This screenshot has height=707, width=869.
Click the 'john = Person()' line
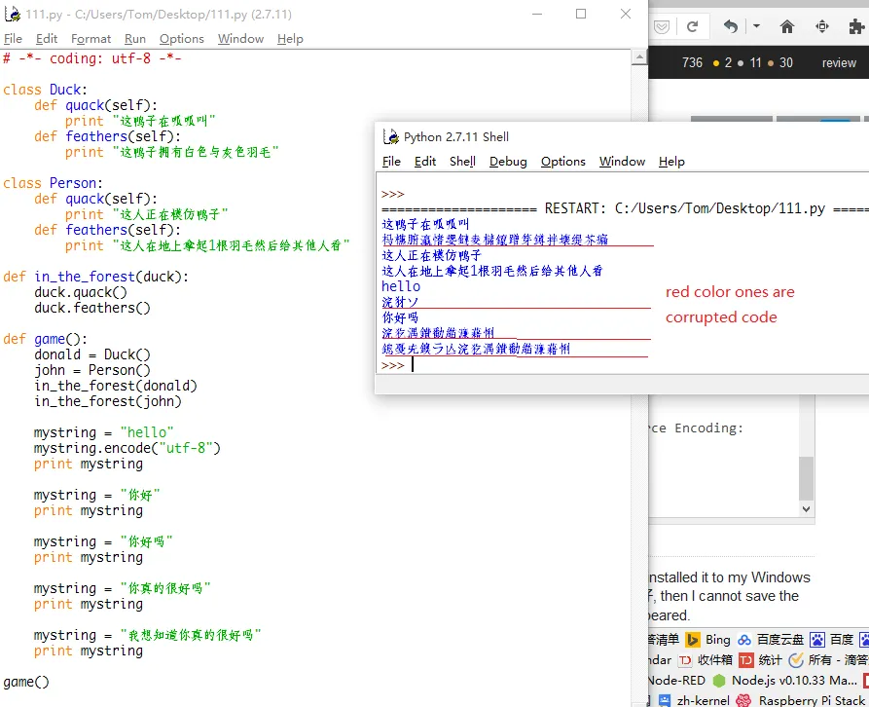tap(92, 370)
